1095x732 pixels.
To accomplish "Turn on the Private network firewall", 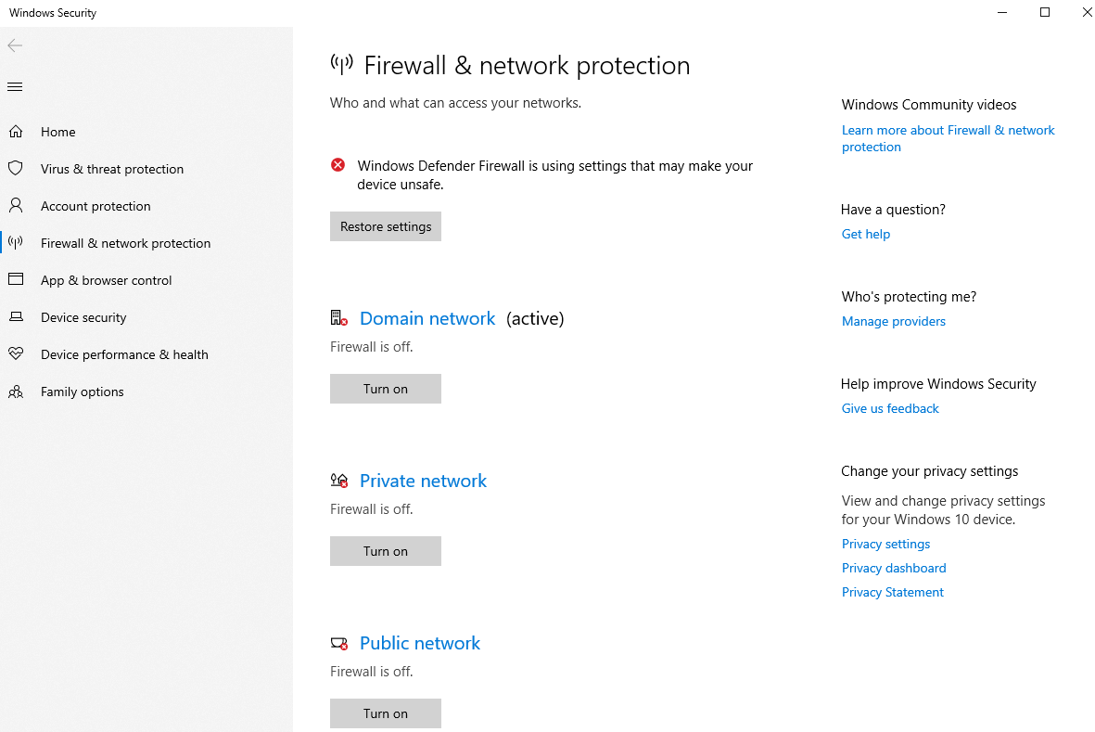I will [x=385, y=550].
